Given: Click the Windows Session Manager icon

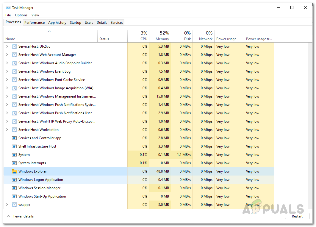Looking at the screenshot, I should [x=14, y=188].
